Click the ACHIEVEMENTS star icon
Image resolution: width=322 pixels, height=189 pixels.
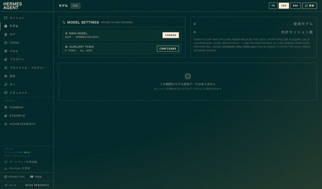click(x=6, y=124)
